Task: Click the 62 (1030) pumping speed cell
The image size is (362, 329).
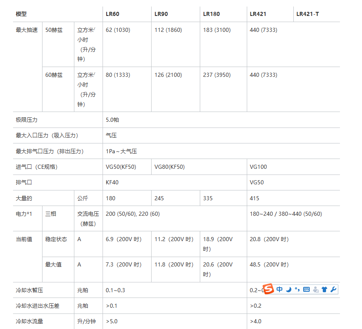Action: pyautogui.click(x=118, y=30)
